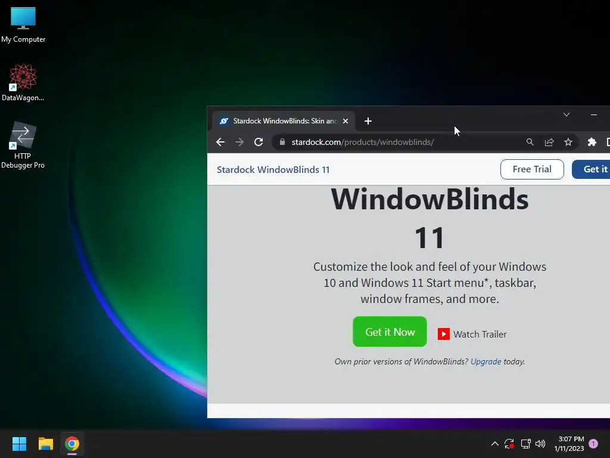Open the DataWagon desktop shortcut

pyautogui.click(x=23, y=82)
